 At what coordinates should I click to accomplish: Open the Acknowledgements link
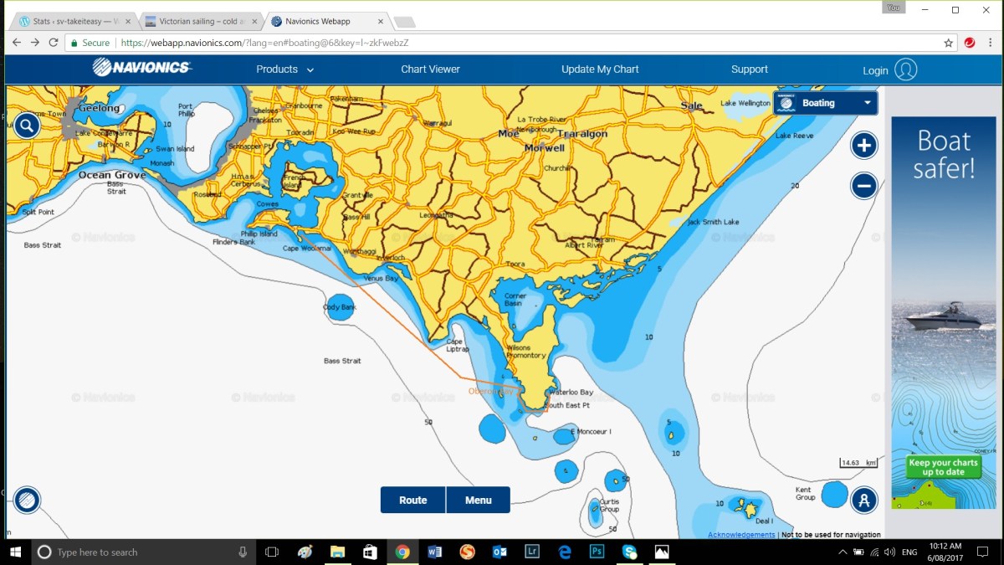[x=740, y=535]
